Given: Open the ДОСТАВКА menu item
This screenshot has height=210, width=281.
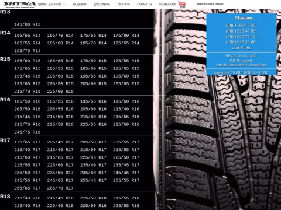Looking at the screenshot, I should click(x=102, y=4).
